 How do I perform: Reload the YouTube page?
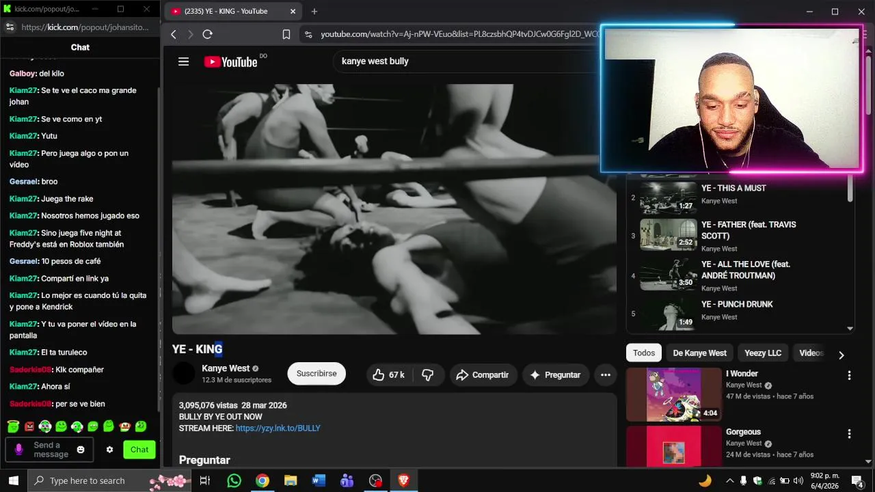coord(208,34)
